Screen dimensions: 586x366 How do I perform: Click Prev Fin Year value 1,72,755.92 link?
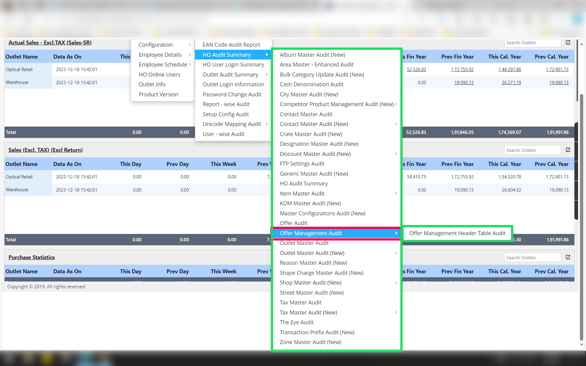[462, 70]
